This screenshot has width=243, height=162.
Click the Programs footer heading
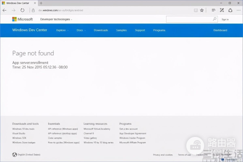point(125,124)
